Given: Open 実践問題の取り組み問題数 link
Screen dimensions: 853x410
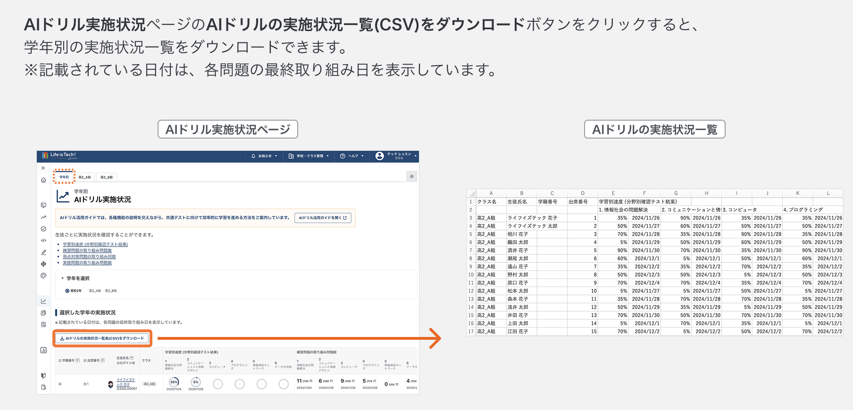Looking at the screenshot, I should pos(87,262).
